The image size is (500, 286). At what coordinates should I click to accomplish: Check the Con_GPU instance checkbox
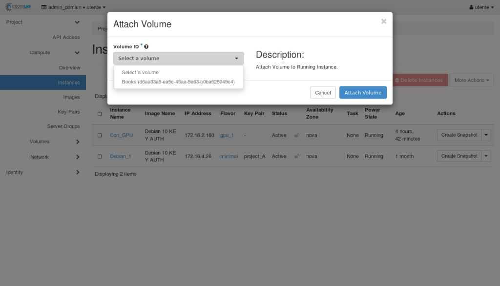coord(100,135)
